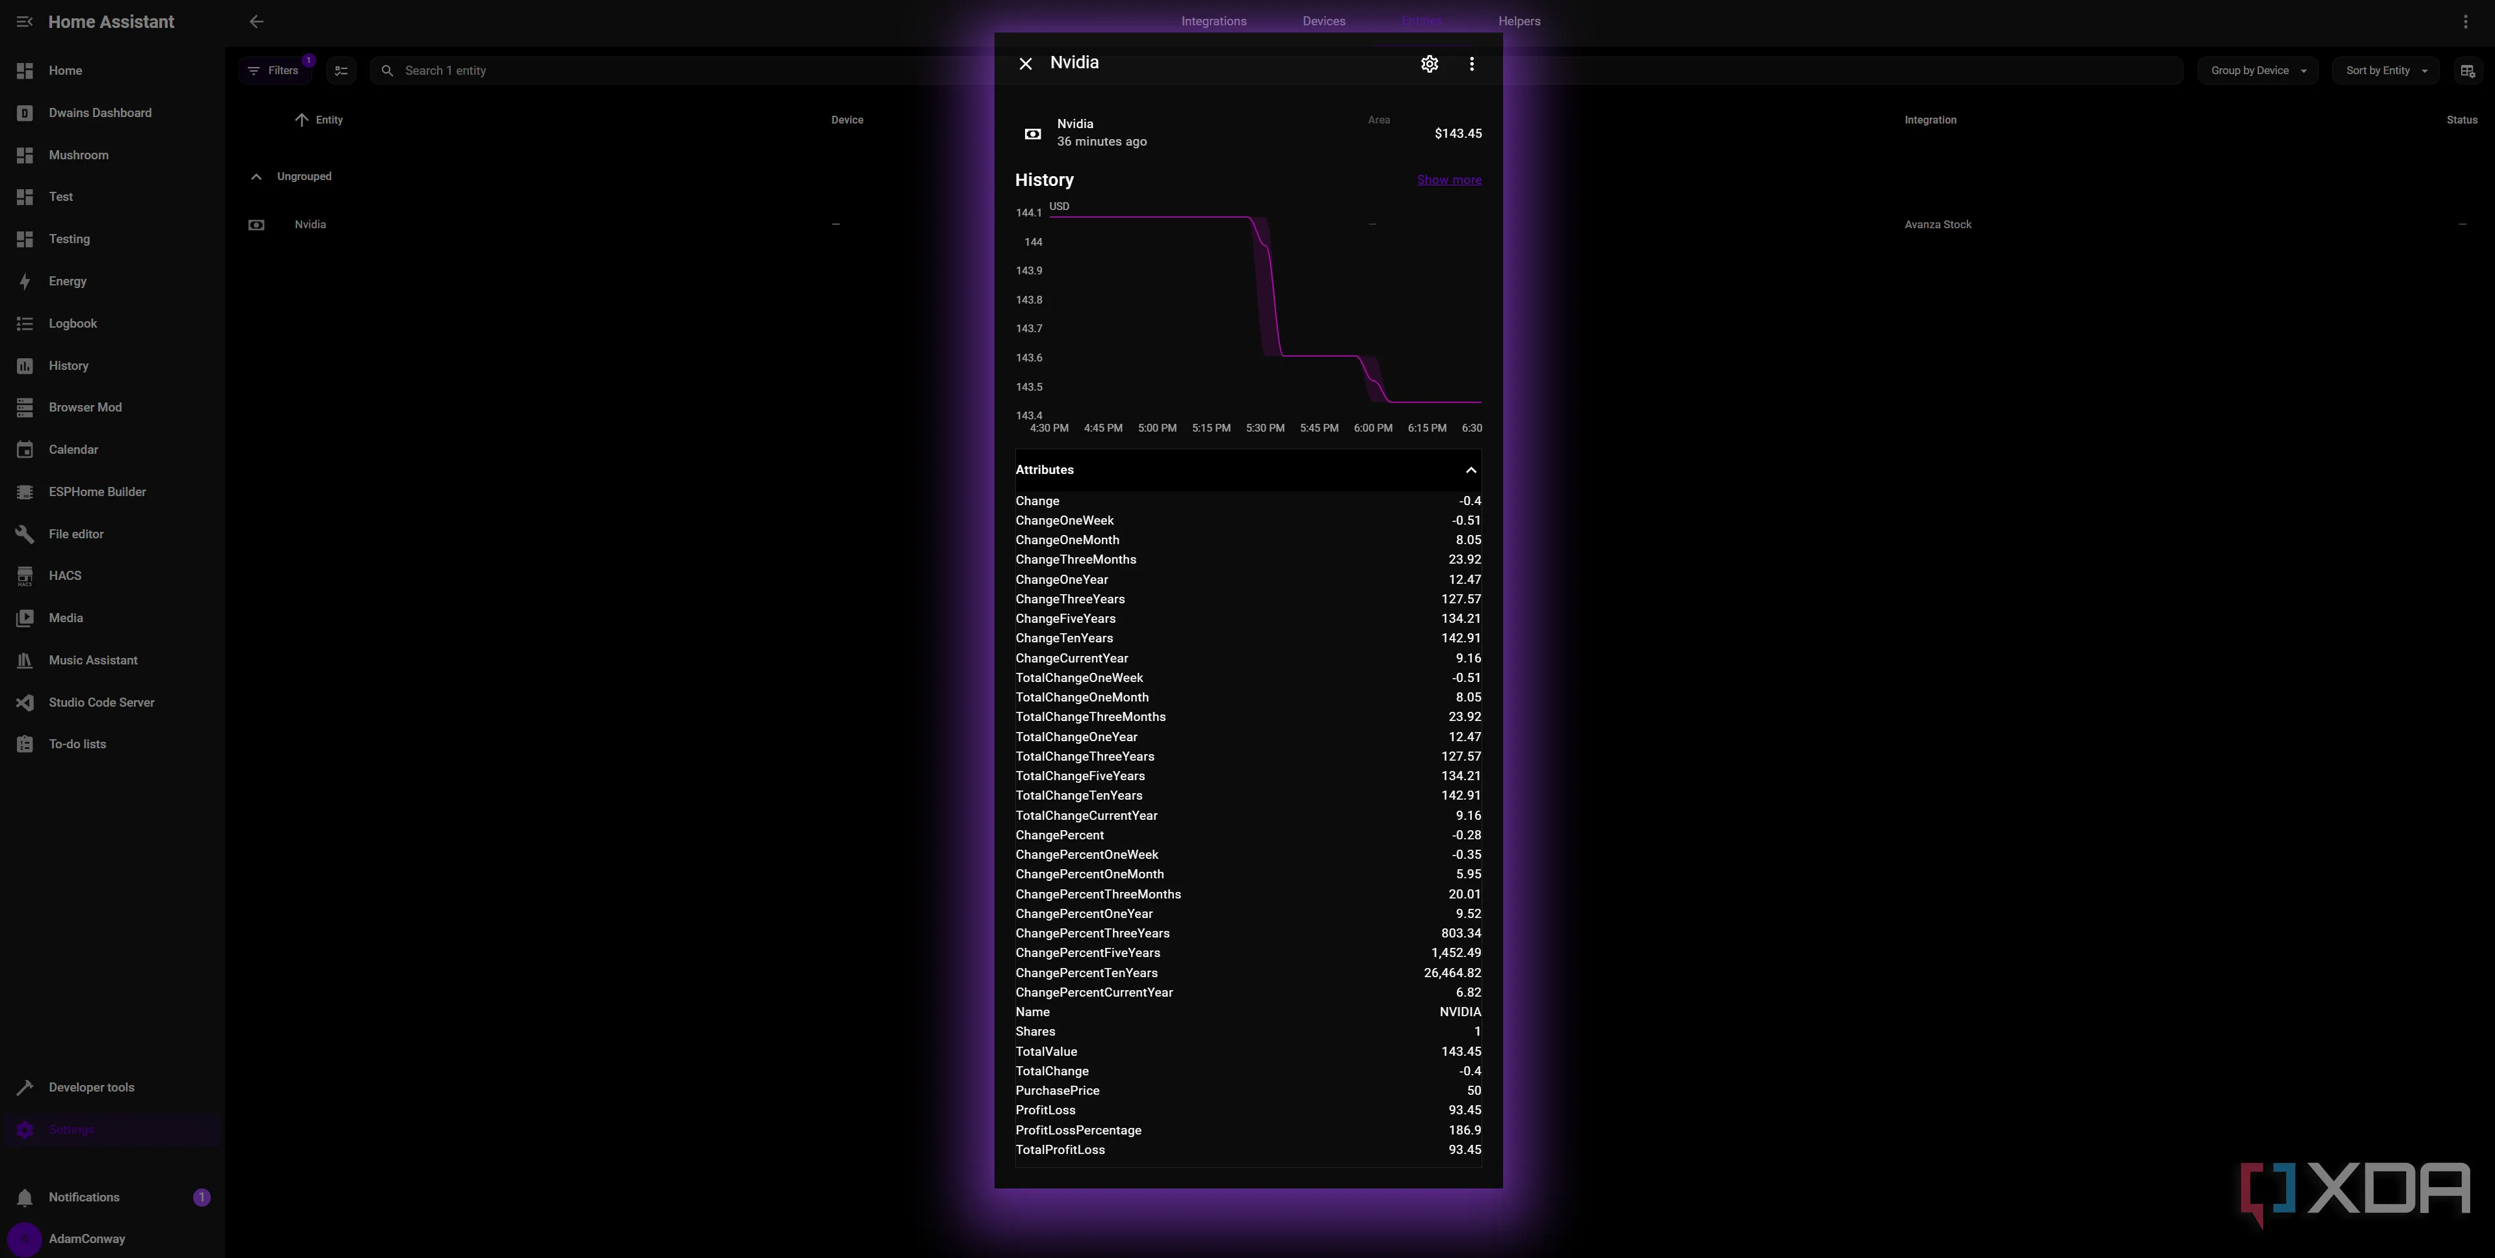Viewport: 2495px width, 1258px height.
Task: Open Nvidia entity settings gear
Action: [1428, 64]
